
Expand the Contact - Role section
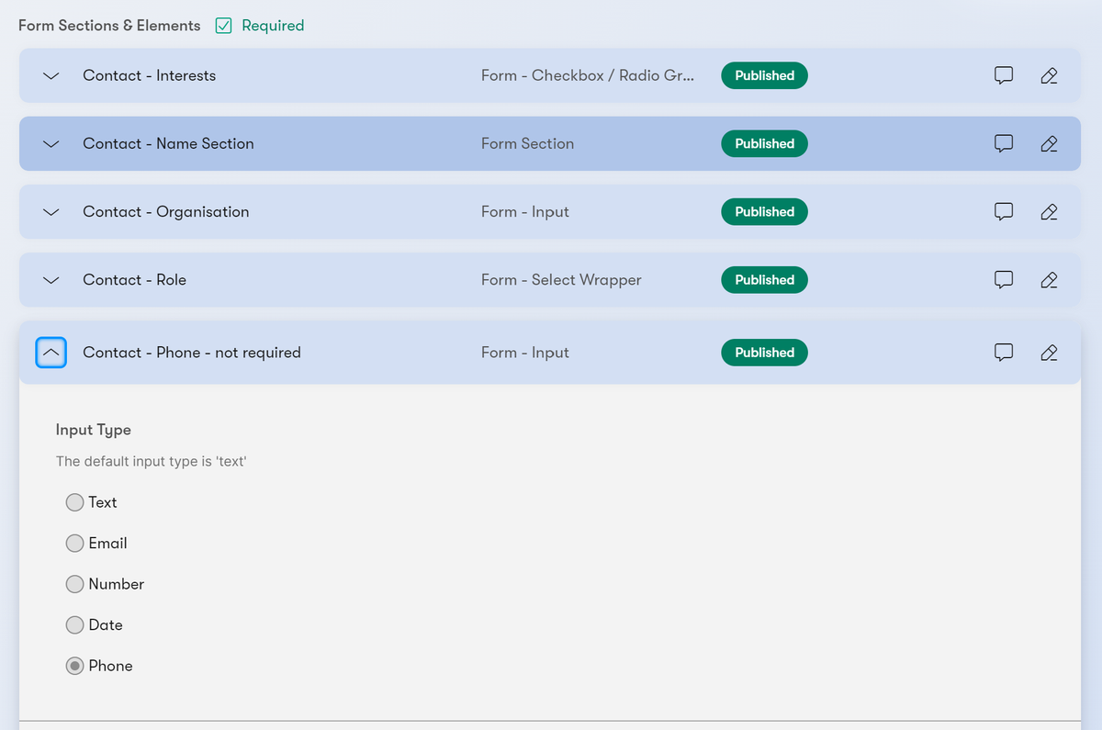[51, 280]
